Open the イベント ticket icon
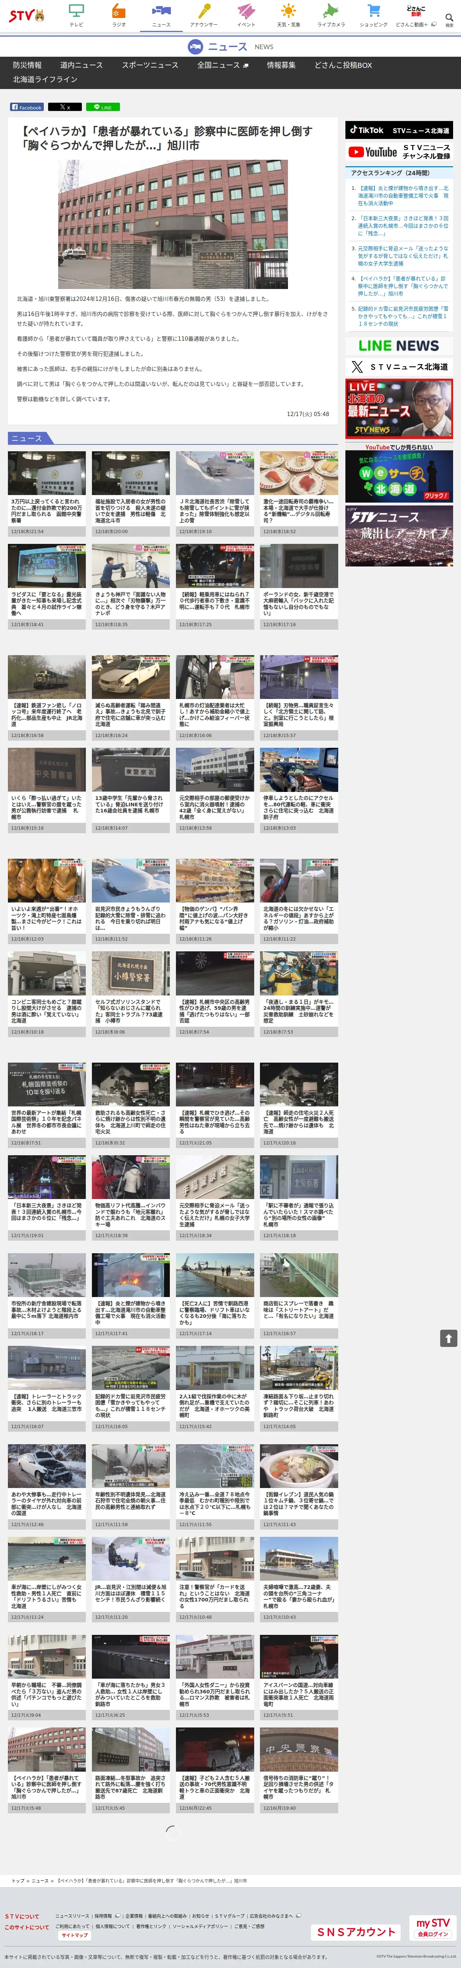Screen dimensions: 461x1968 tap(246, 15)
